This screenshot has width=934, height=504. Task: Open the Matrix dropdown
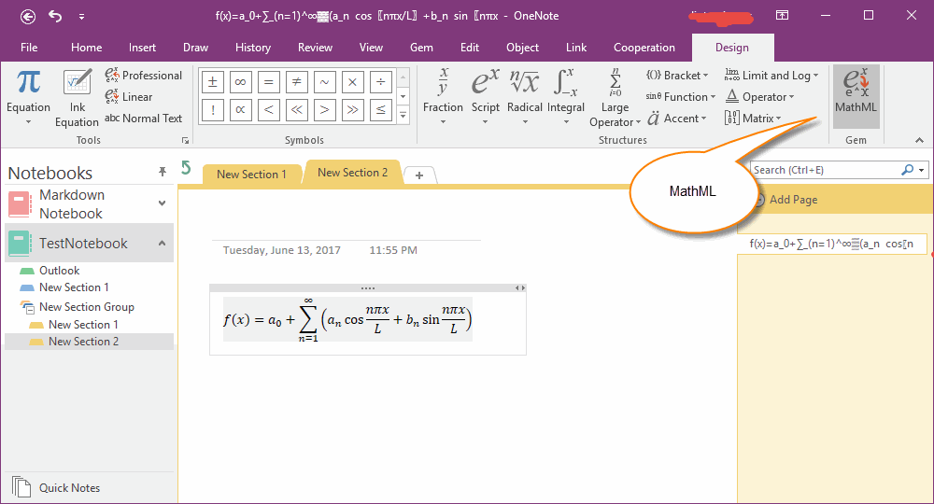pyautogui.click(x=753, y=119)
